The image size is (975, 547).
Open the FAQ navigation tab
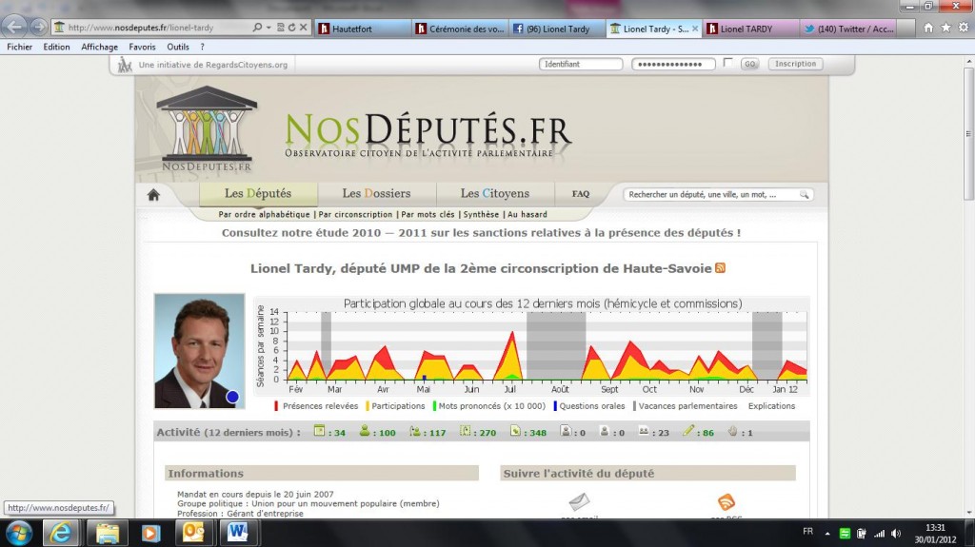[x=581, y=194]
